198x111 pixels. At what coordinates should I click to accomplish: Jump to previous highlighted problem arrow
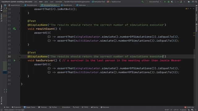tap(191, 9)
